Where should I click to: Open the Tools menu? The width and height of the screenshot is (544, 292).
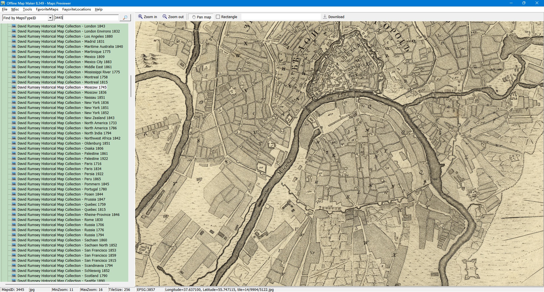[27, 9]
